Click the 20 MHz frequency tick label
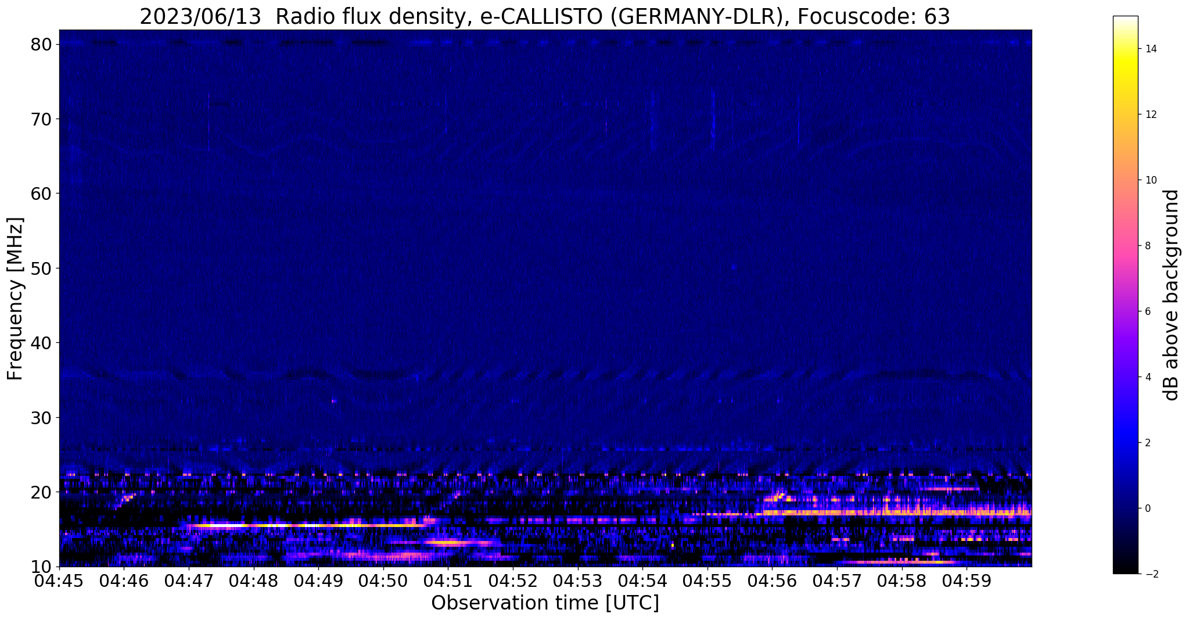The width and height of the screenshot is (1189, 620). tap(42, 492)
